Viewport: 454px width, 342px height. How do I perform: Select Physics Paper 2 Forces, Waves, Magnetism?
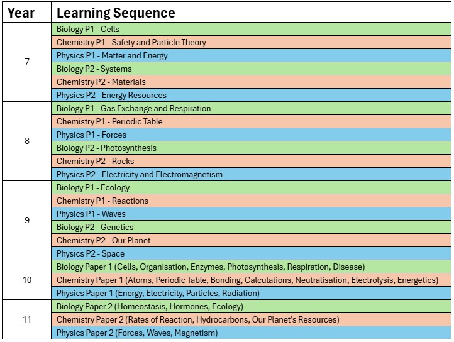point(137,333)
